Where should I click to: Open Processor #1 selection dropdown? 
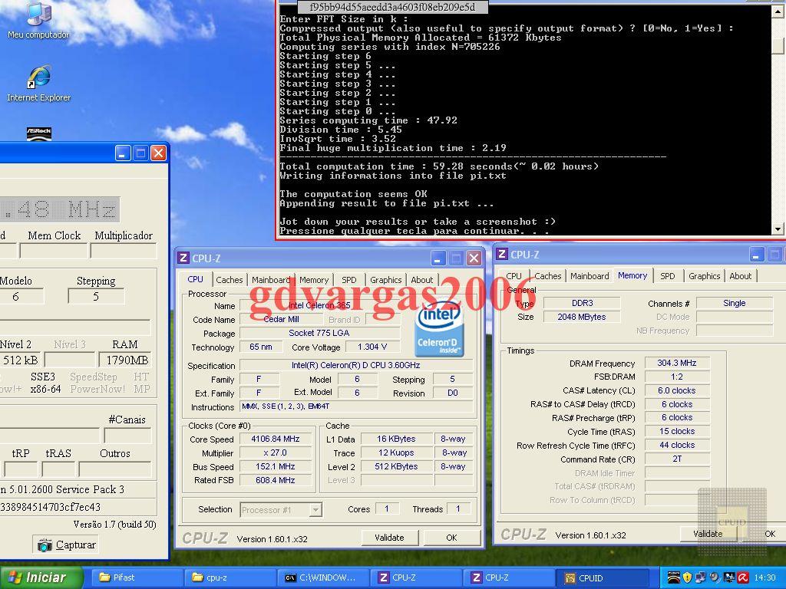tap(281, 510)
